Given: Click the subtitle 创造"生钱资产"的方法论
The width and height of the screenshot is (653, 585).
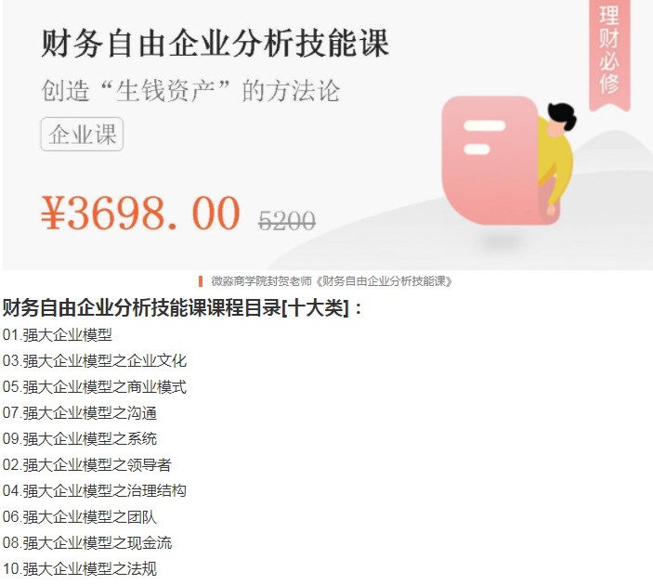Looking at the screenshot, I should pos(190,90).
